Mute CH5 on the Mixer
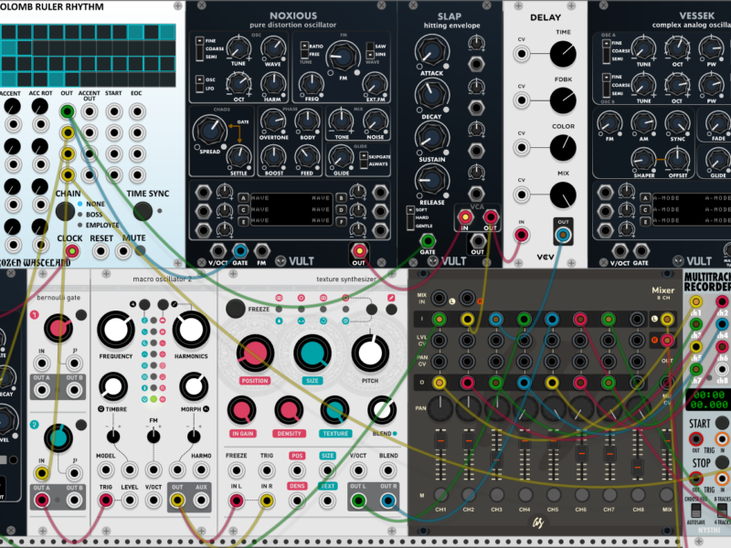This screenshot has height=548, width=731. [x=554, y=494]
